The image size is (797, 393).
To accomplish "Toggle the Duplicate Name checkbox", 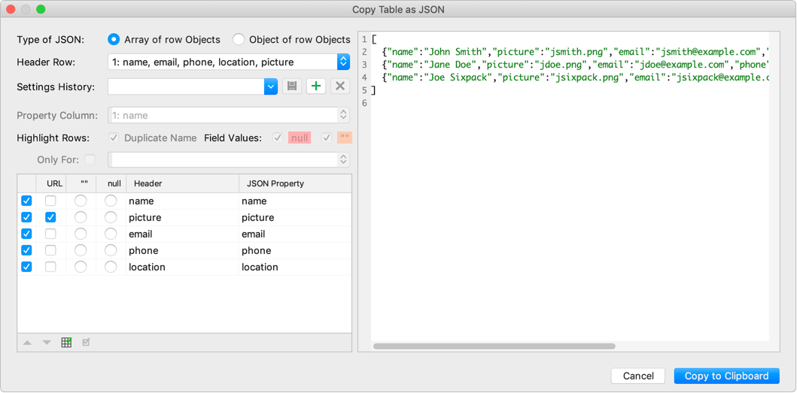I will click(x=114, y=138).
